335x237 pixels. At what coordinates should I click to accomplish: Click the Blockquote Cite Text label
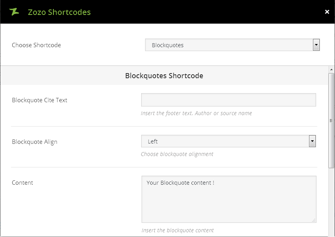tap(39, 100)
